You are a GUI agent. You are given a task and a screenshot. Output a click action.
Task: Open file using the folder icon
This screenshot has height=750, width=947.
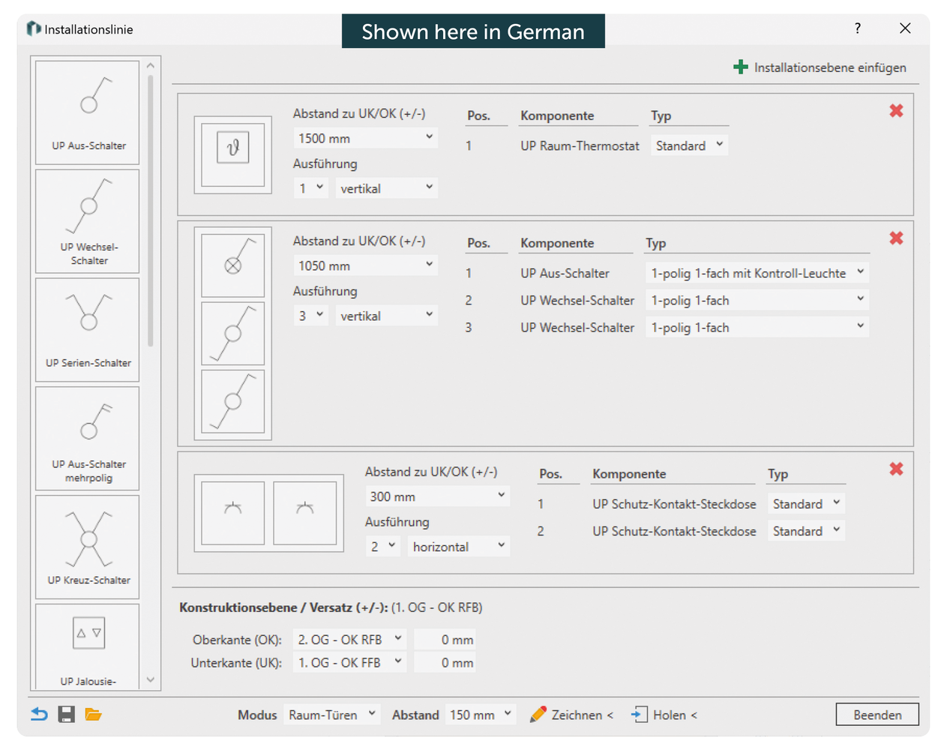[x=93, y=715]
